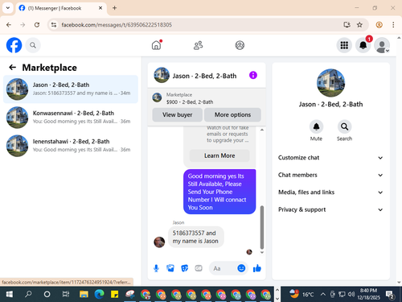
Task: Click the Aa message input field
Action: pos(223,268)
